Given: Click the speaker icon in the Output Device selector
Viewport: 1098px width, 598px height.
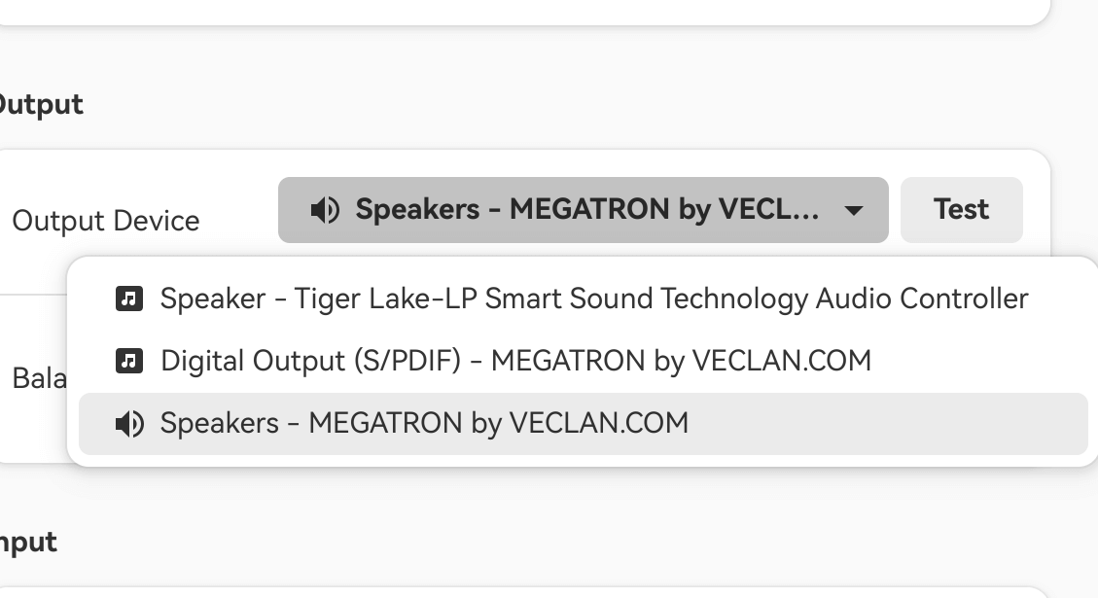Looking at the screenshot, I should tap(325, 210).
